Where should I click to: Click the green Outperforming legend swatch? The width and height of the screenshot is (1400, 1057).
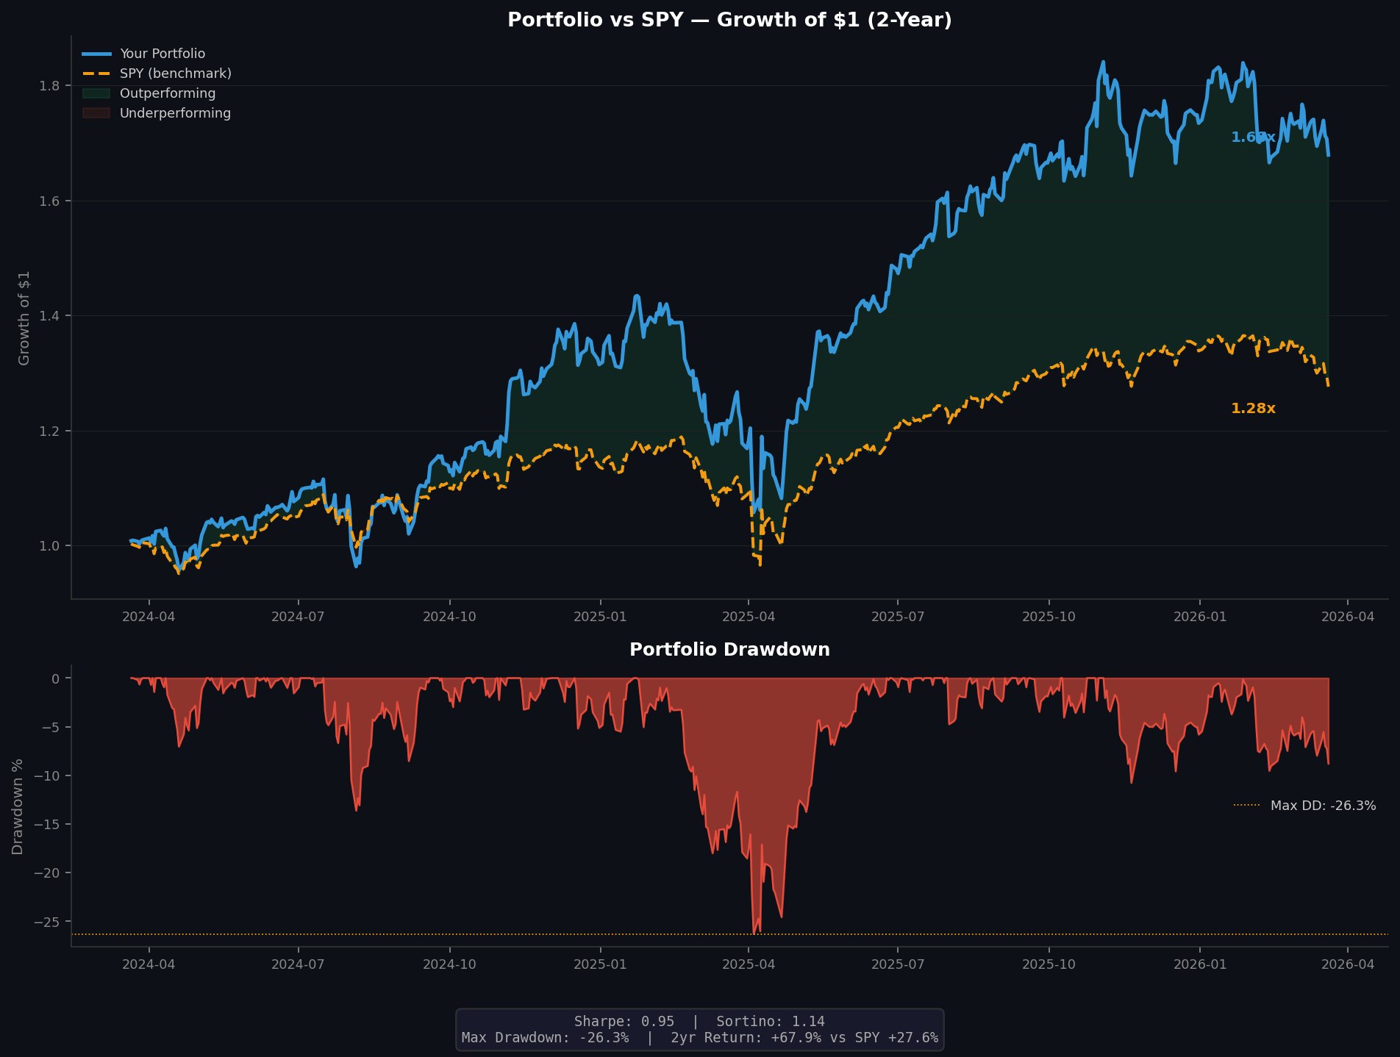tap(96, 93)
